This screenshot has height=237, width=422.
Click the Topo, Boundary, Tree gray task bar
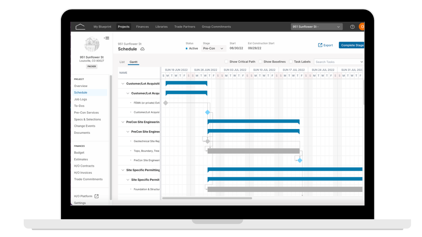pyautogui.click(x=254, y=151)
